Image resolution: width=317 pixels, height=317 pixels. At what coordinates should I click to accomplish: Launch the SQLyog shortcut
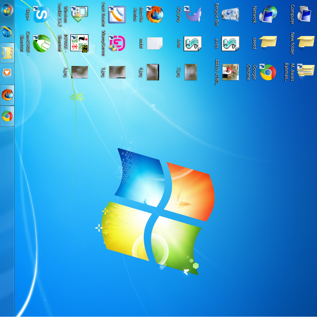(x=193, y=14)
